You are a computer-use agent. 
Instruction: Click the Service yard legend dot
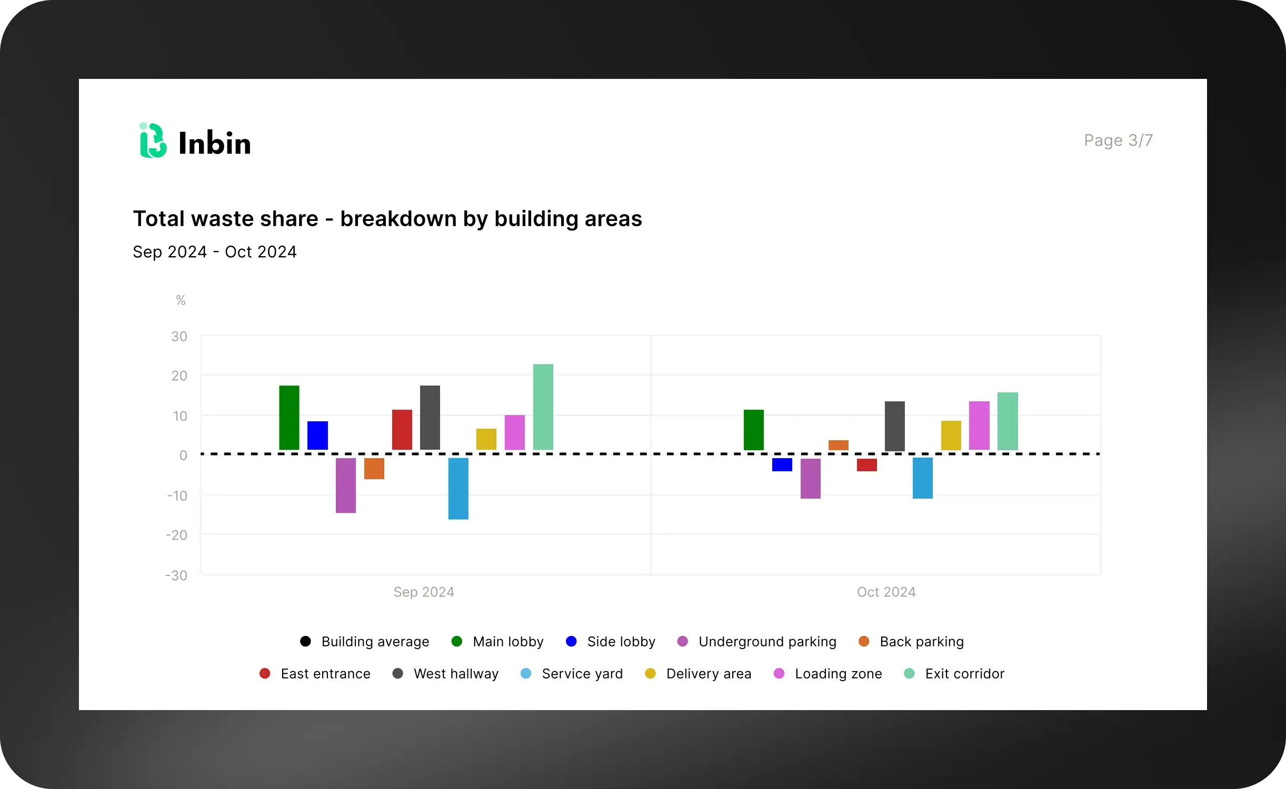coord(526,674)
